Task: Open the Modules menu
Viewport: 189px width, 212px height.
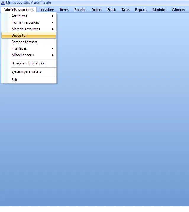Action: coord(159,10)
